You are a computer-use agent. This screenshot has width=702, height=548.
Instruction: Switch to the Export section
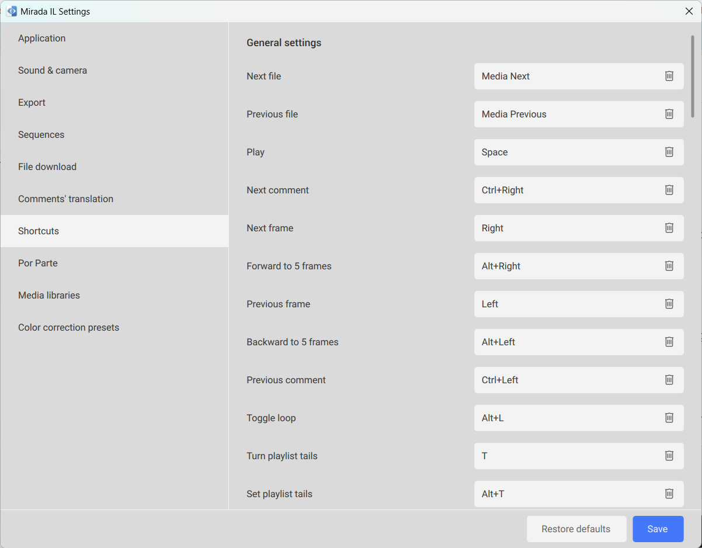point(114,103)
